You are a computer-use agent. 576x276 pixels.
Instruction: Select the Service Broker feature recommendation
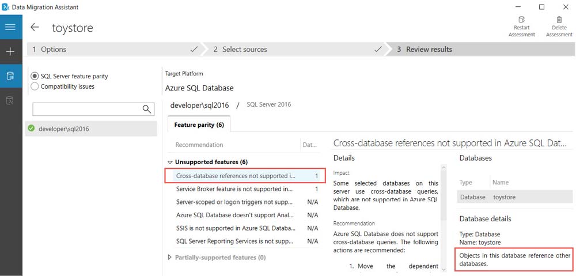click(x=234, y=189)
